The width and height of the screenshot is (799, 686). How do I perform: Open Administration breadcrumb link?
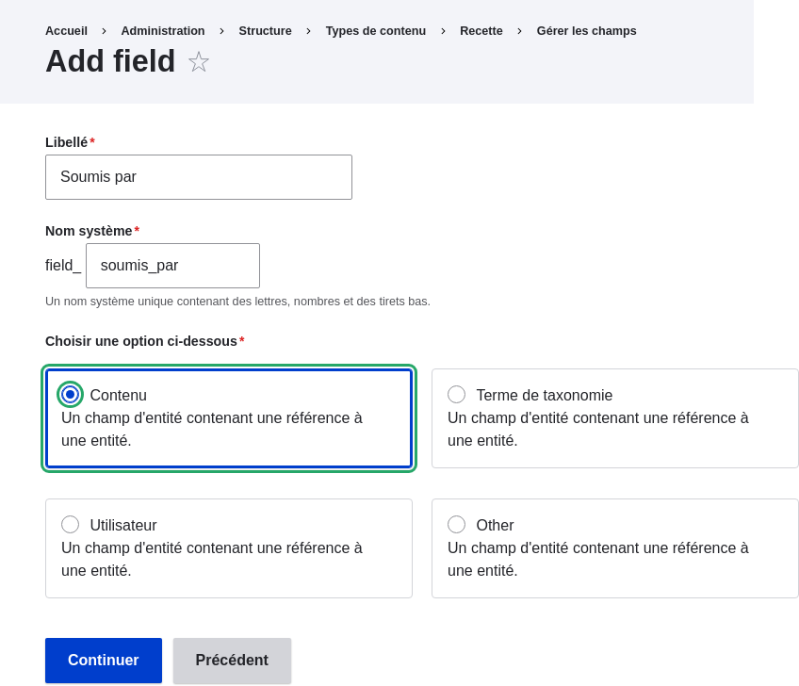(163, 30)
